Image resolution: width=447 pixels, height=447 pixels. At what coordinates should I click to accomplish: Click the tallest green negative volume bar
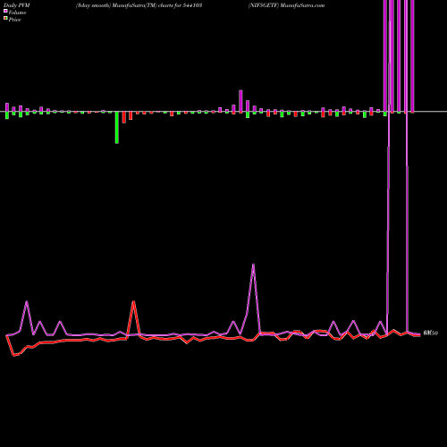[117, 128]
